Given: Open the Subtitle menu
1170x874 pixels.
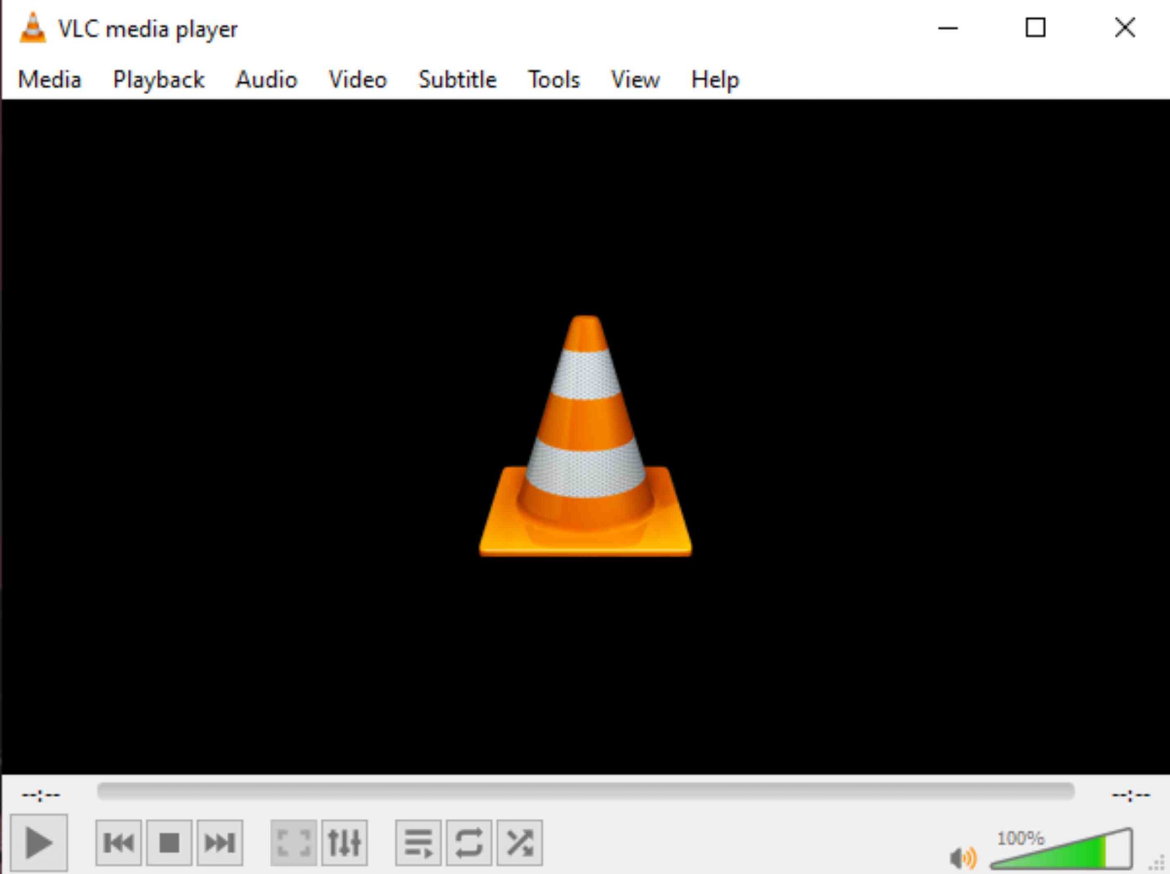Looking at the screenshot, I should [457, 80].
